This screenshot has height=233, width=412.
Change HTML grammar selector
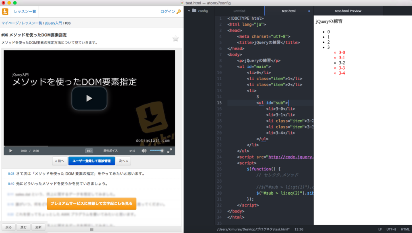coord(405,229)
